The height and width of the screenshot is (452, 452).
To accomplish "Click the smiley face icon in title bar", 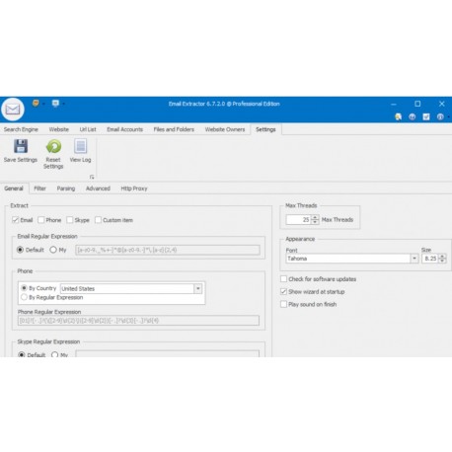I will (36, 104).
